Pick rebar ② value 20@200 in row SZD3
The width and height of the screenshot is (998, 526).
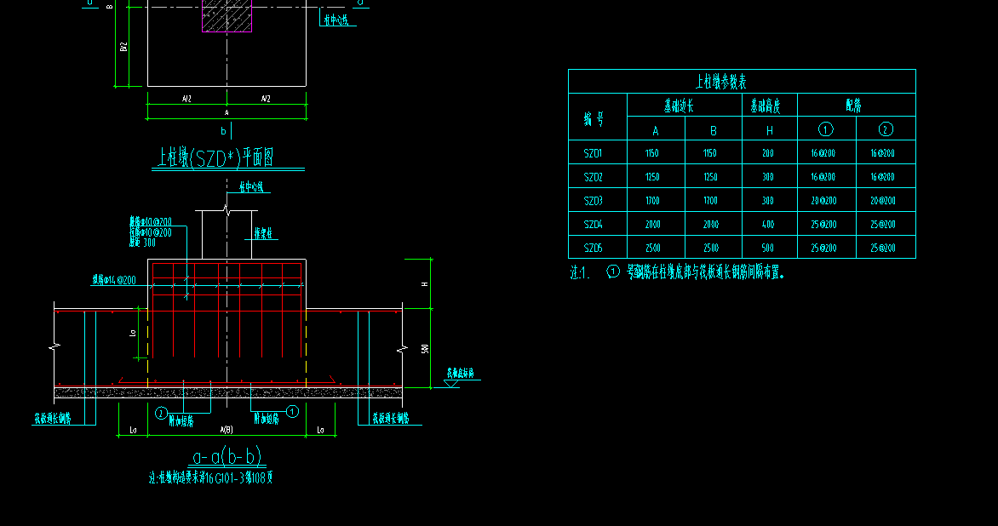click(883, 201)
